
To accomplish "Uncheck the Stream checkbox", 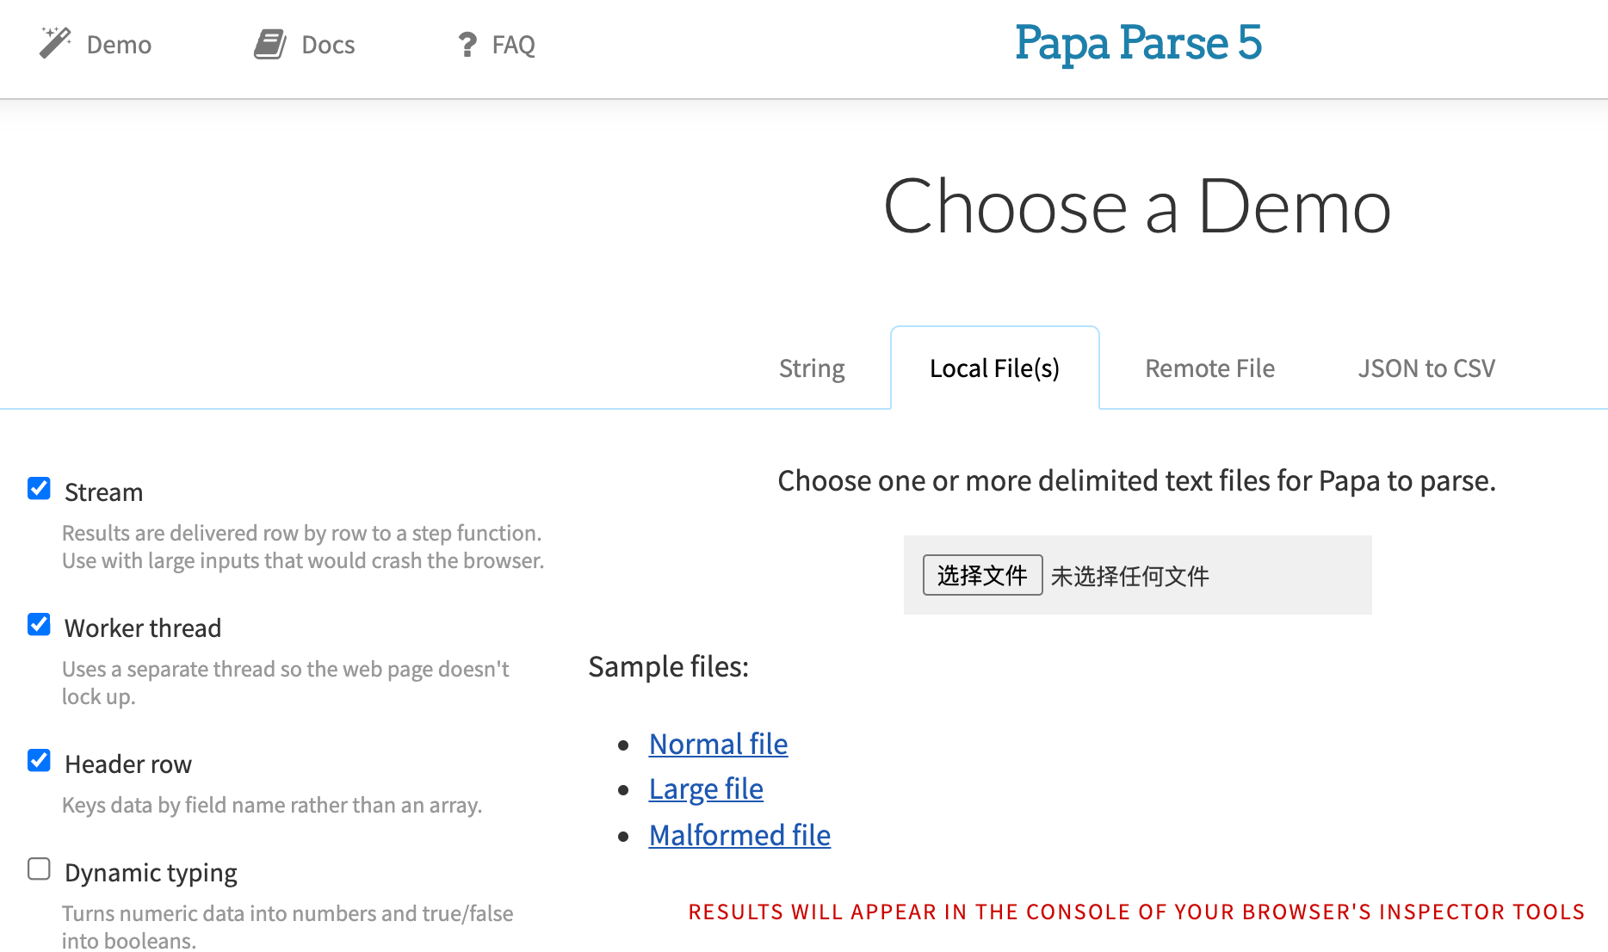I will [39, 489].
